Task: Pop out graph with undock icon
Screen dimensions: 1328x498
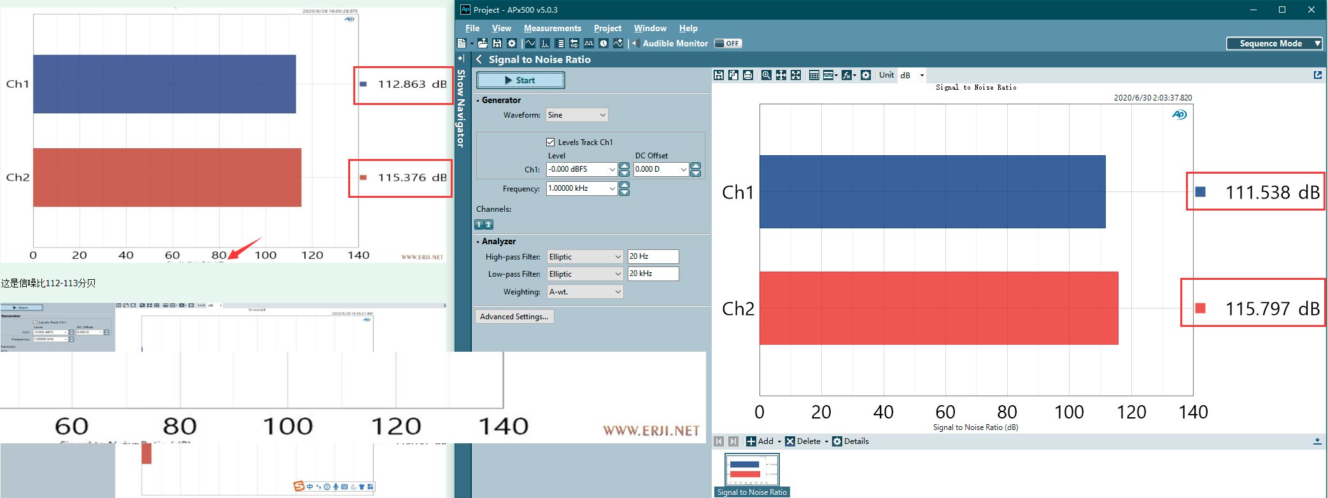Action: click(x=1318, y=75)
